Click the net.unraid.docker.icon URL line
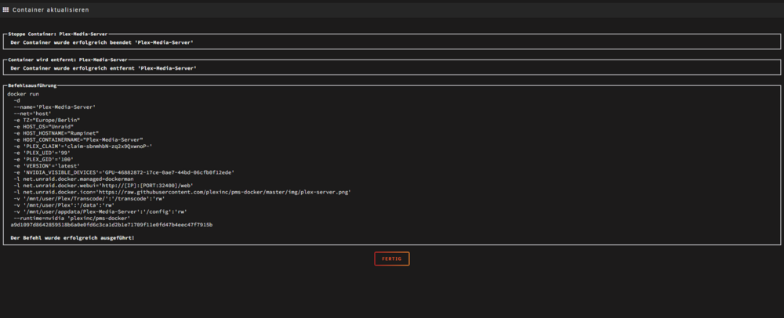 [x=183, y=192]
